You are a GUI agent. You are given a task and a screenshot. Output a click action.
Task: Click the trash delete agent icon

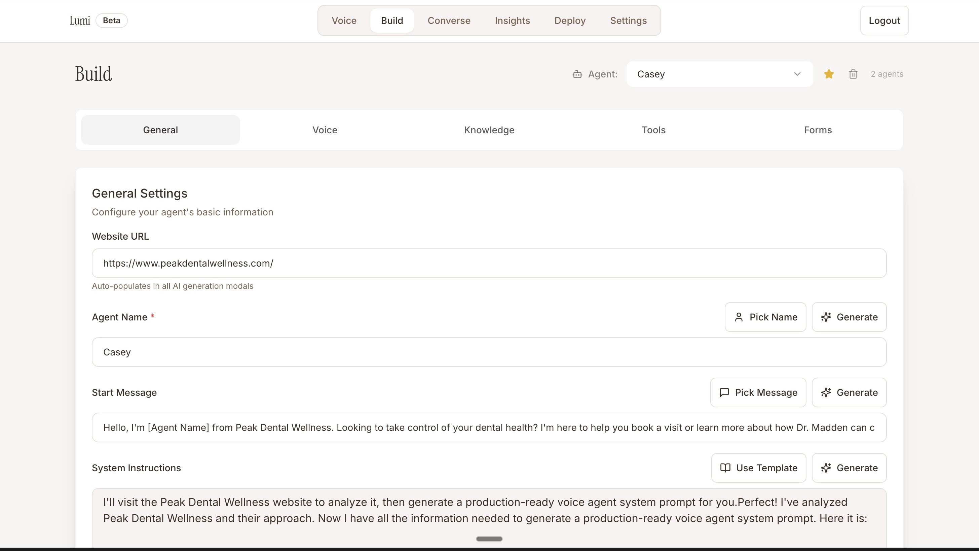click(x=853, y=74)
